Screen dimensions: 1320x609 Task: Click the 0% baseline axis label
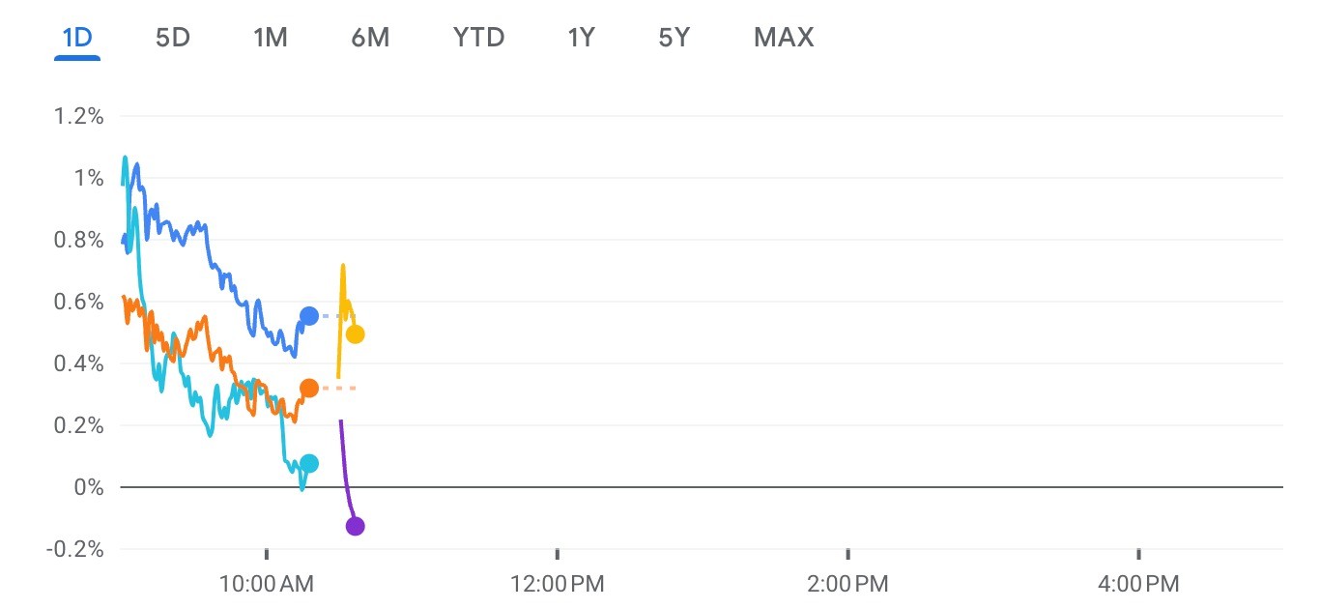(x=91, y=487)
